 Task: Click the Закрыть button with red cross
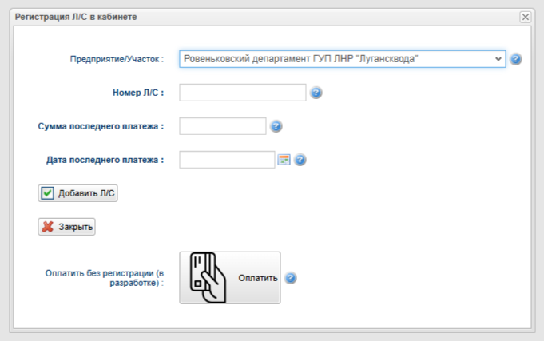(x=67, y=227)
